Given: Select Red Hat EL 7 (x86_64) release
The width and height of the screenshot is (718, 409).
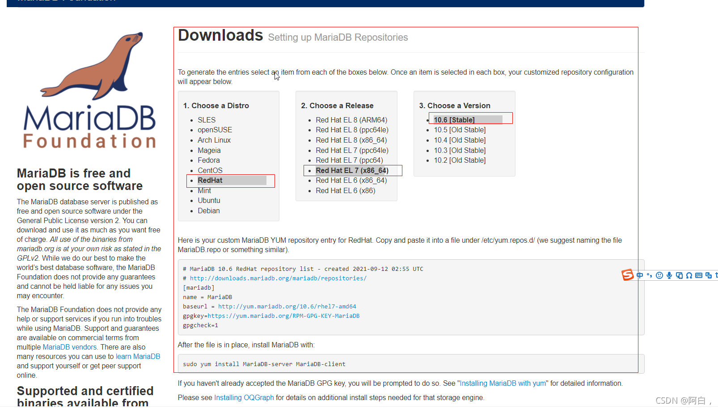Looking at the screenshot, I should pyautogui.click(x=352, y=170).
